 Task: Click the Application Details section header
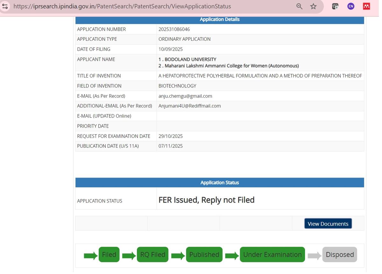tap(219, 19)
